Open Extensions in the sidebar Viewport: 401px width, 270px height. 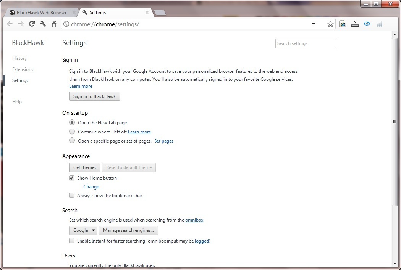pos(23,69)
